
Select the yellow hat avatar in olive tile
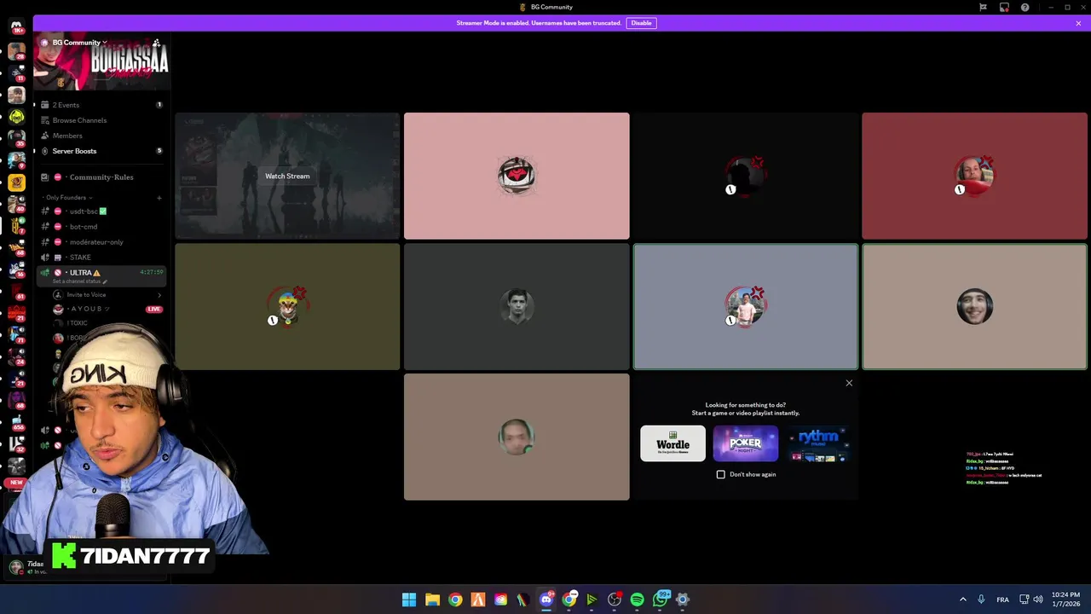point(287,307)
